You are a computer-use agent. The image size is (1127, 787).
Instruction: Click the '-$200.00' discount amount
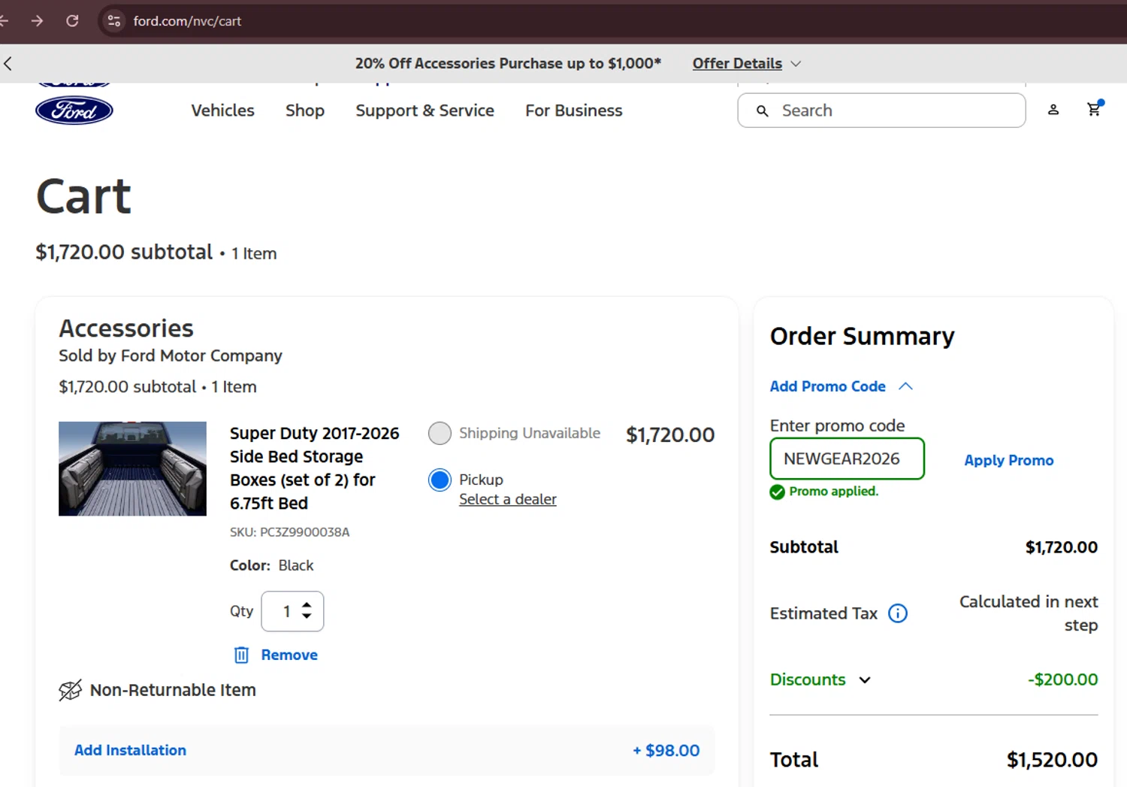tap(1062, 680)
